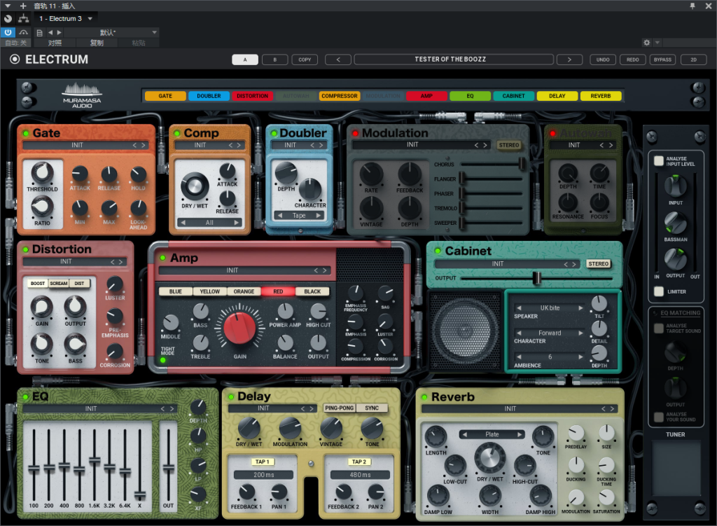This screenshot has height=526, width=717.
Task: Pin the plugin window with the pushpin icon
Action: tap(692, 6)
